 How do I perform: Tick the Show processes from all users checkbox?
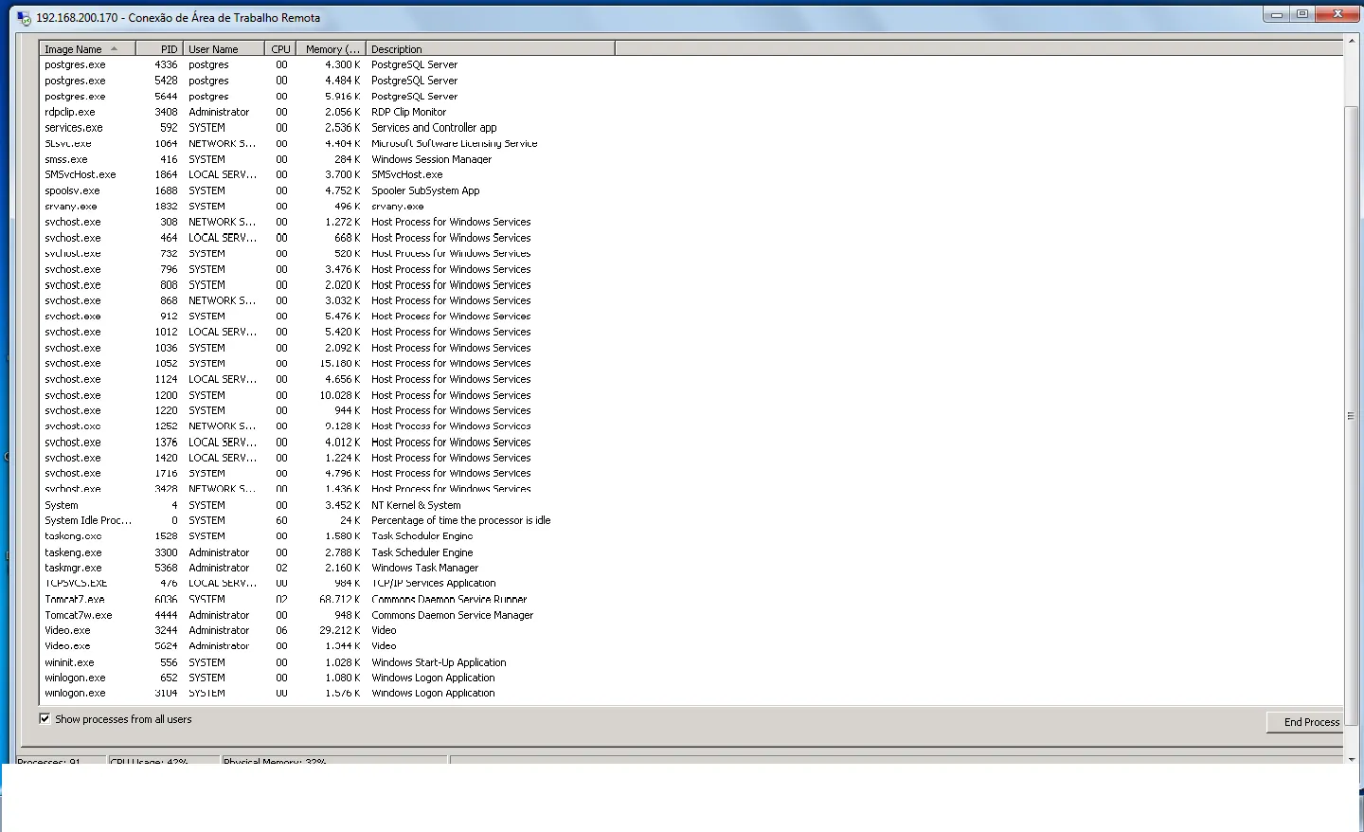[x=45, y=718]
